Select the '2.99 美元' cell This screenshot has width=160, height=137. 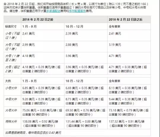coord(28,45)
